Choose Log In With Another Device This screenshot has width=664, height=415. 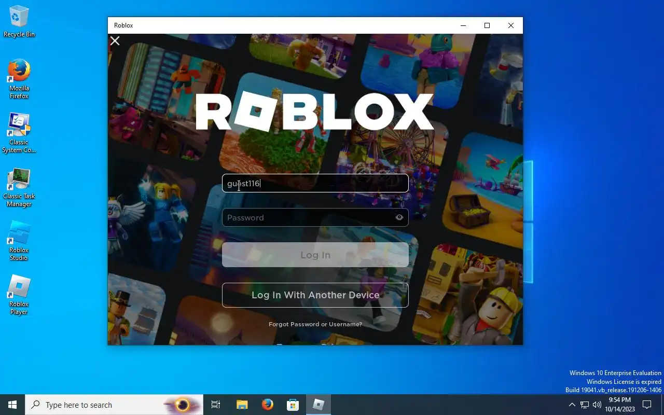coord(315,295)
